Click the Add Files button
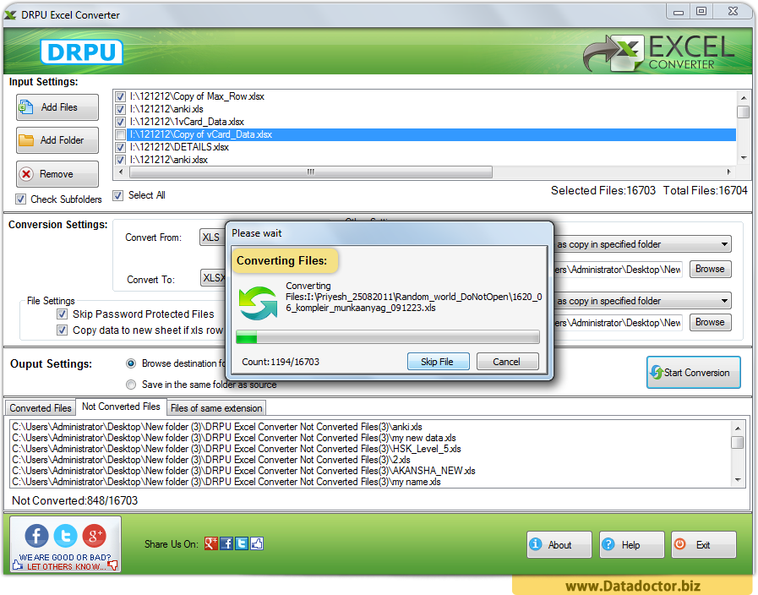The height and width of the screenshot is (595, 758). [57, 107]
